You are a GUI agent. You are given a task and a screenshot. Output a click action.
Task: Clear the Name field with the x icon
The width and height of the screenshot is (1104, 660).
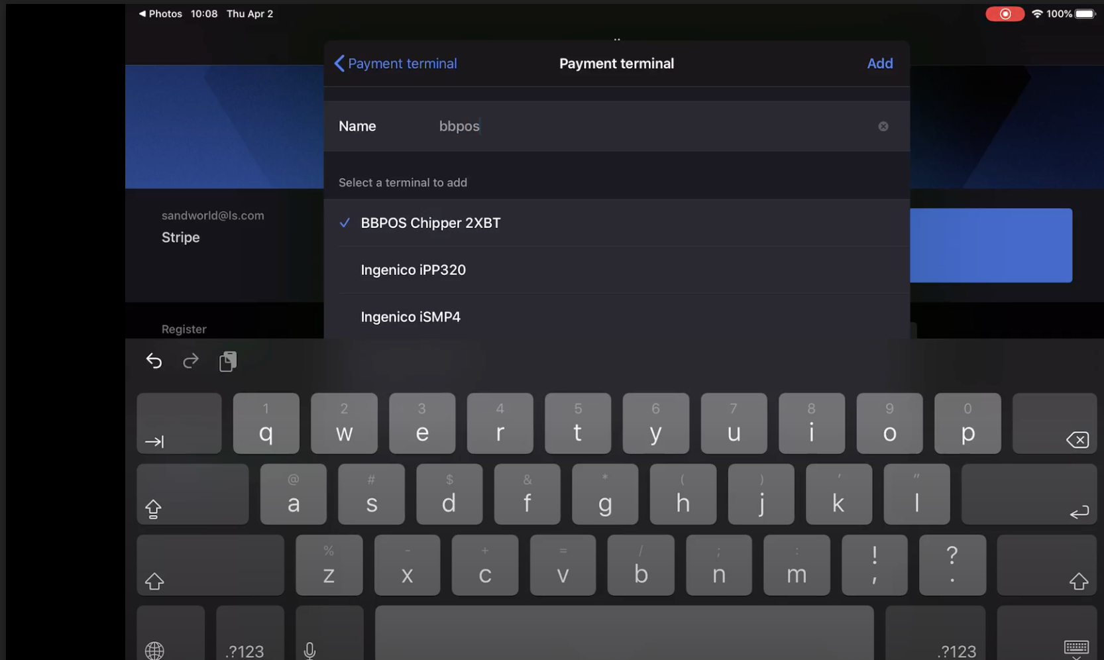(x=883, y=126)
